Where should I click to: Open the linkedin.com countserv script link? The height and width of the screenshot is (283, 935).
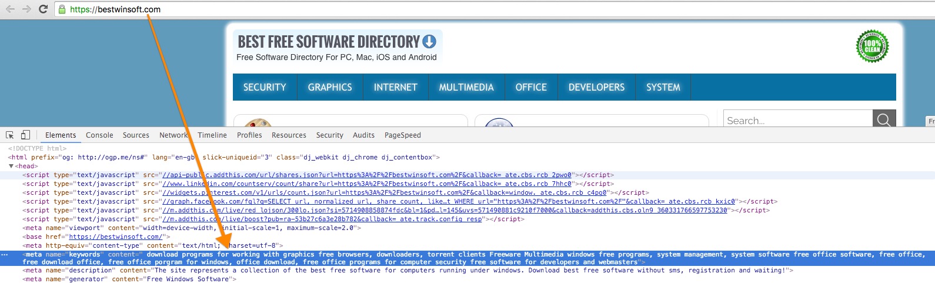tap(367, 184)
